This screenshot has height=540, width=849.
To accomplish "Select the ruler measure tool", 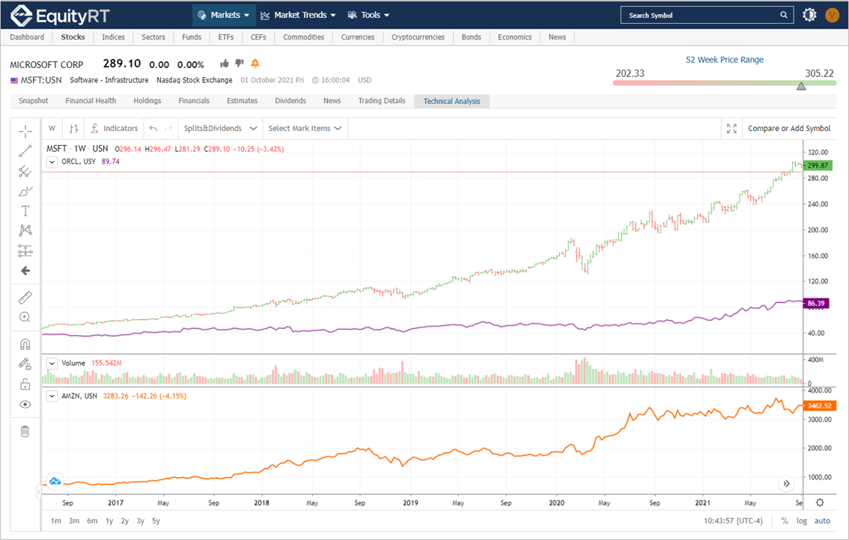I will [25, 297].
